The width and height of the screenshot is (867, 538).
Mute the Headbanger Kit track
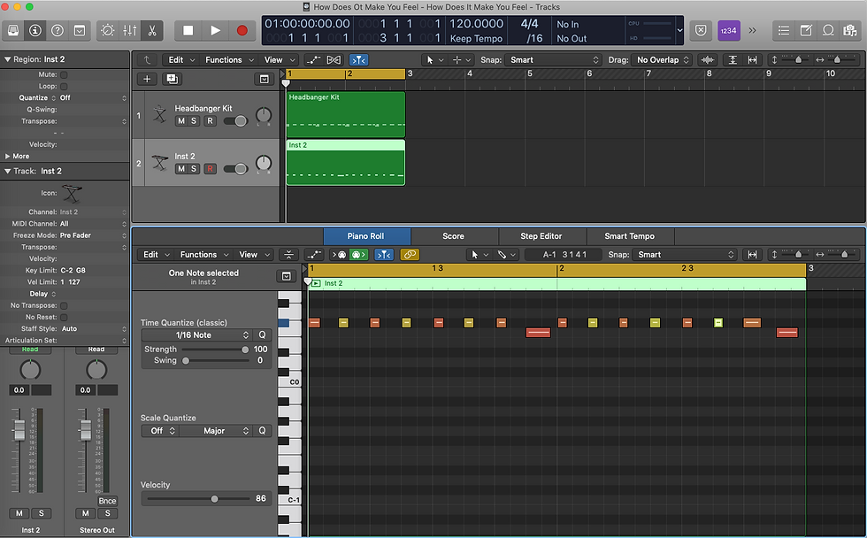[180, 121]
